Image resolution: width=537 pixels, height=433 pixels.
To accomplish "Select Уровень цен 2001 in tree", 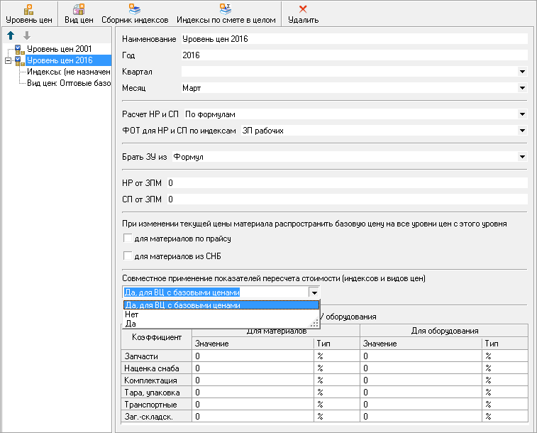I will tap(60, 49).
